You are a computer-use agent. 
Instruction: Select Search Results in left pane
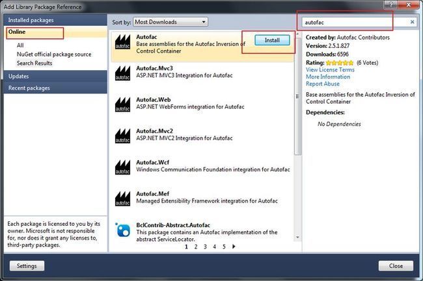[x=34, y=63]
